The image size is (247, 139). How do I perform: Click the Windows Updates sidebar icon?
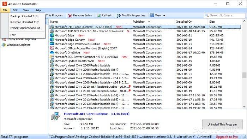pos(4,45)
